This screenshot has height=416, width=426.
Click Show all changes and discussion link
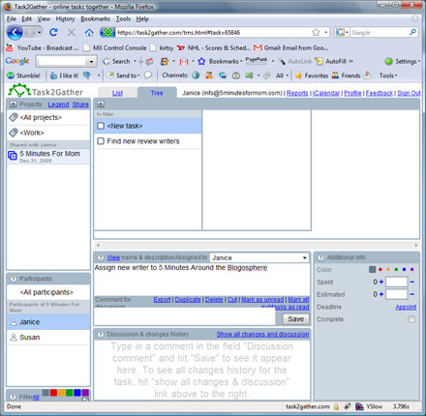[262, 334]
